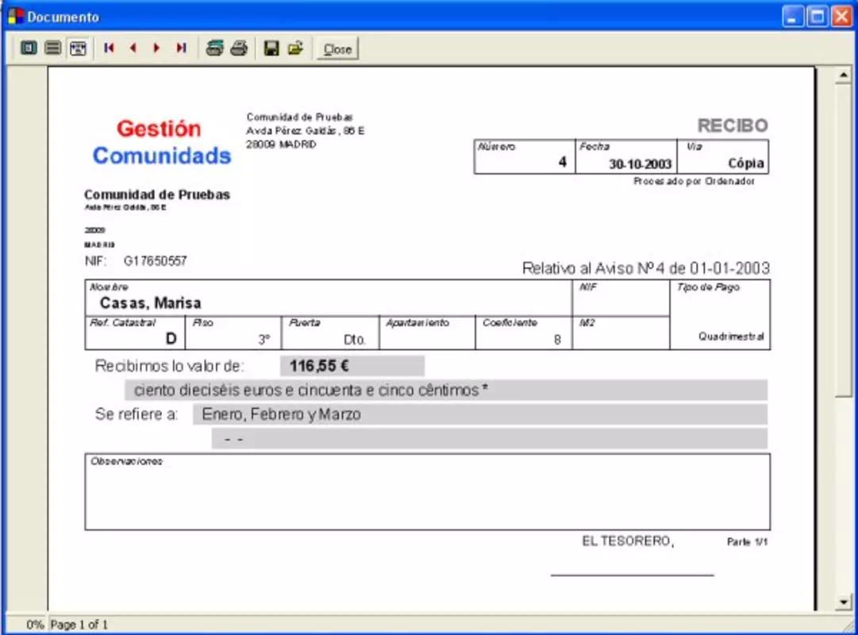Select the zoom to 100% icon
858x635 pixels.
coord(53,48)
